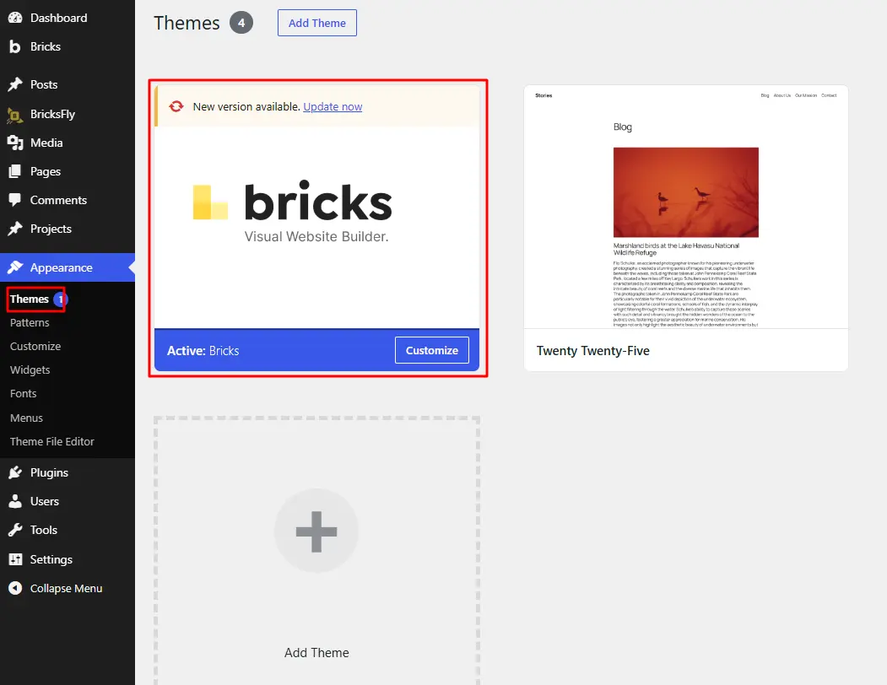This screenshot has width=887, height=685.
Task: Open the Fonts submenu item
Action: click(23, 394)
